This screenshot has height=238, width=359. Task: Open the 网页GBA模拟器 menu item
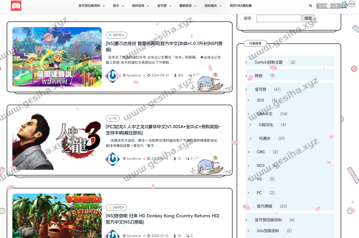[x=241, y=6]
